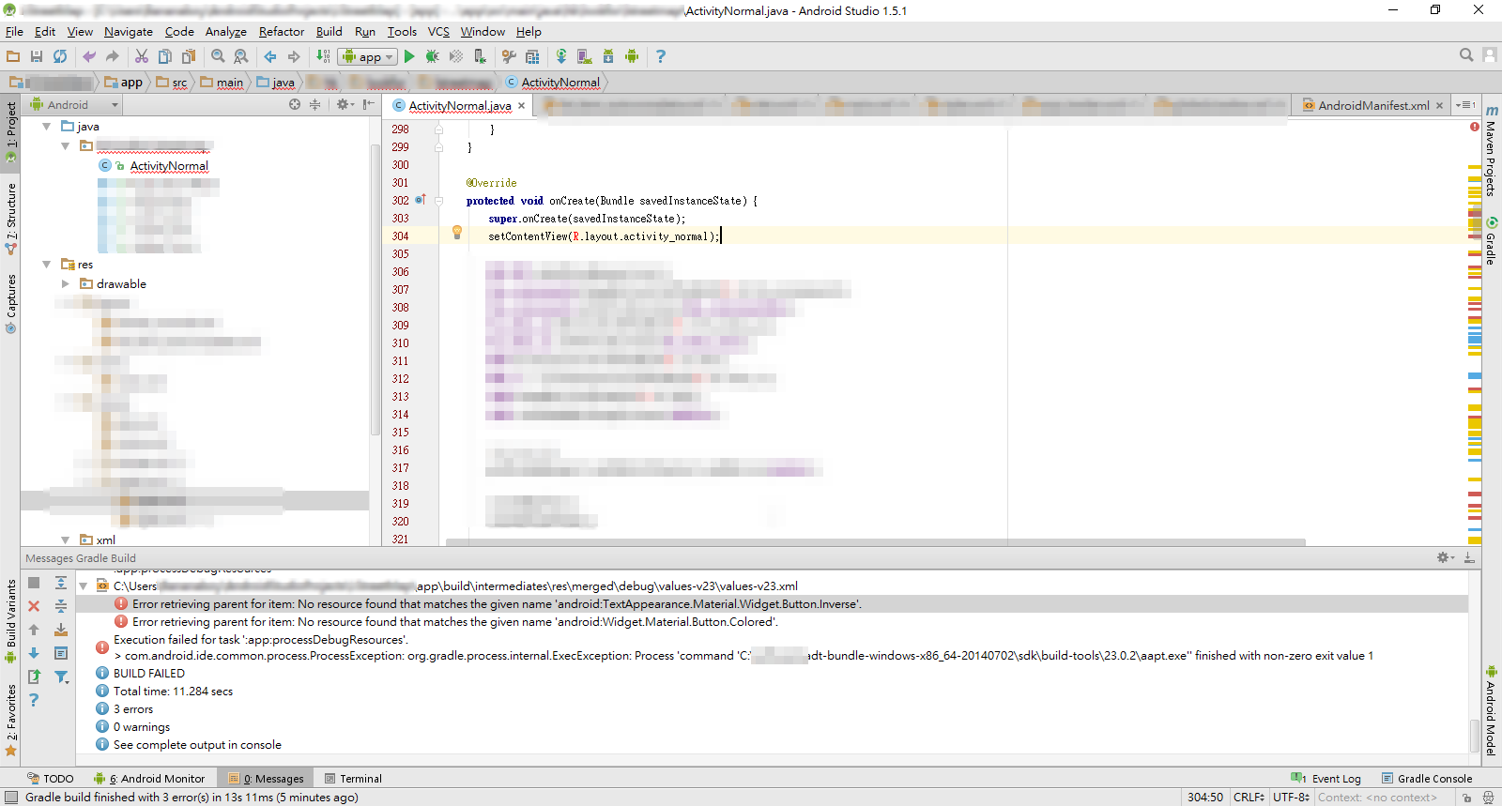Stop the Gradle build with the square icon

34,583
